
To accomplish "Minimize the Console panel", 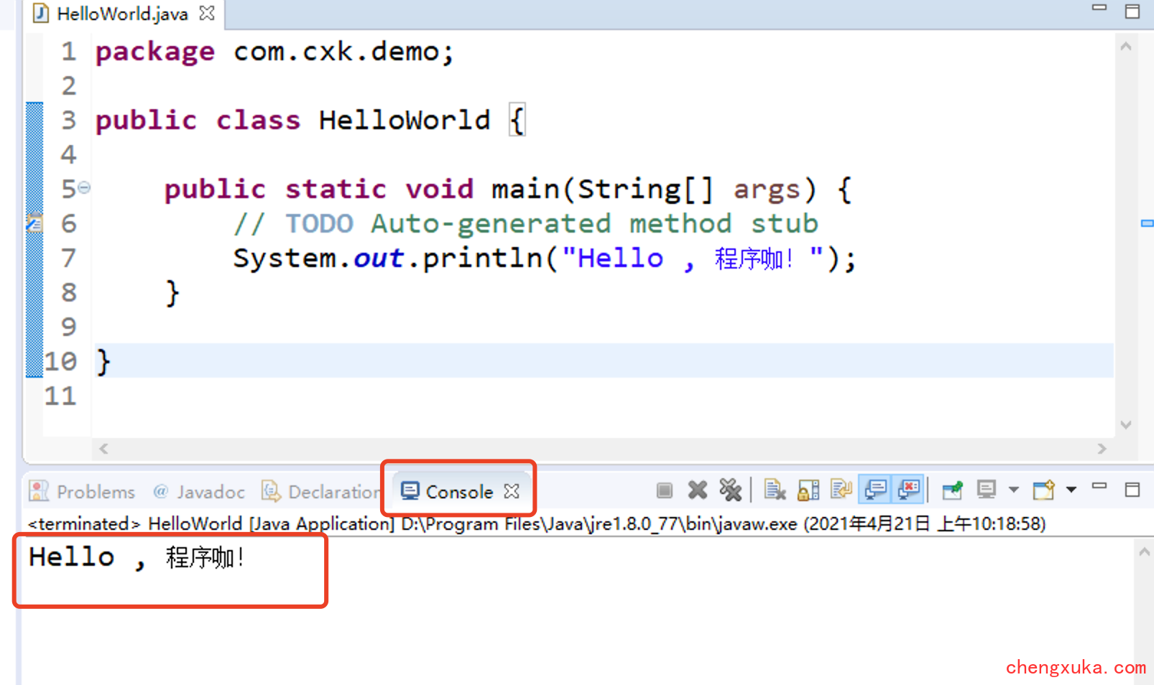I will (1099, 487).
